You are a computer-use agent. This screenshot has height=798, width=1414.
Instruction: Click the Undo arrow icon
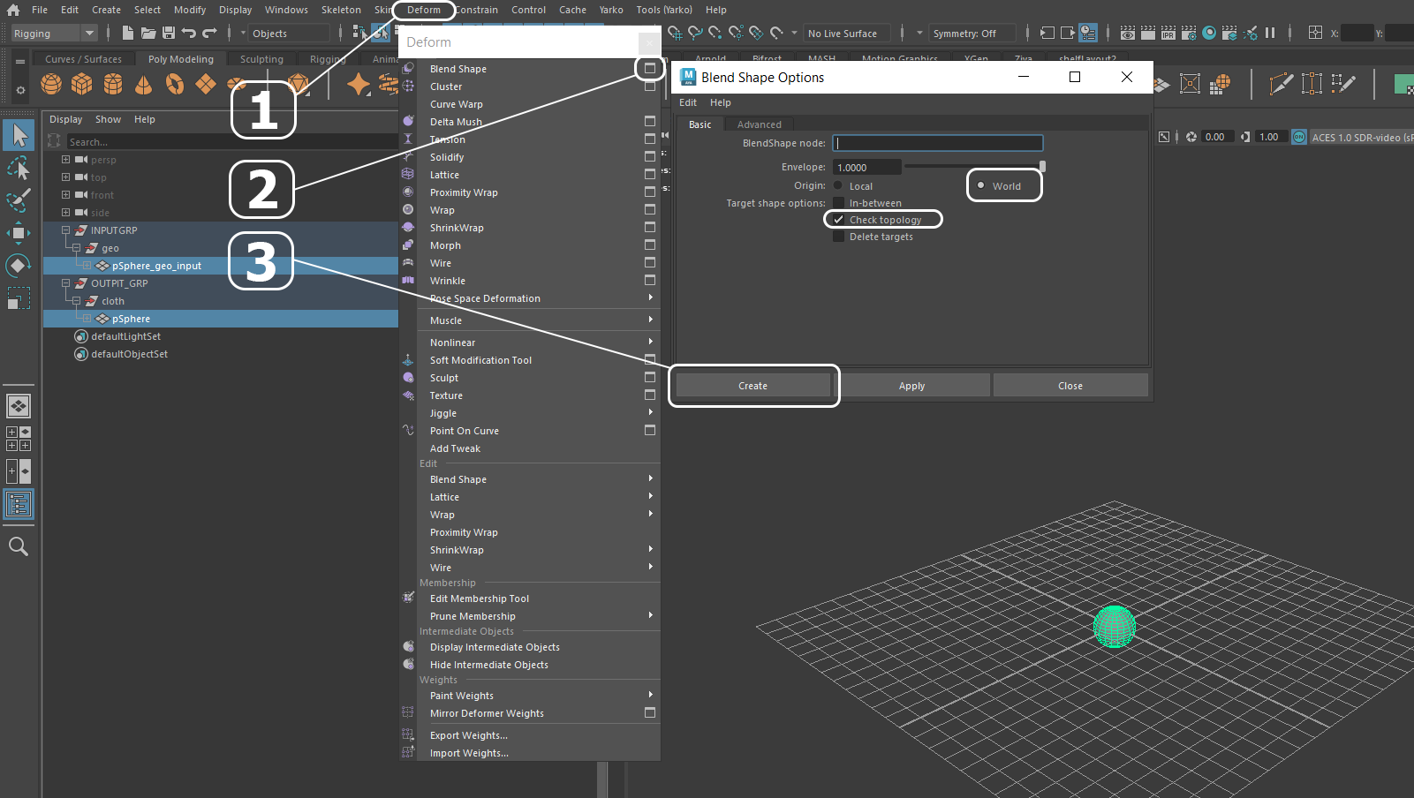[188, 33]
